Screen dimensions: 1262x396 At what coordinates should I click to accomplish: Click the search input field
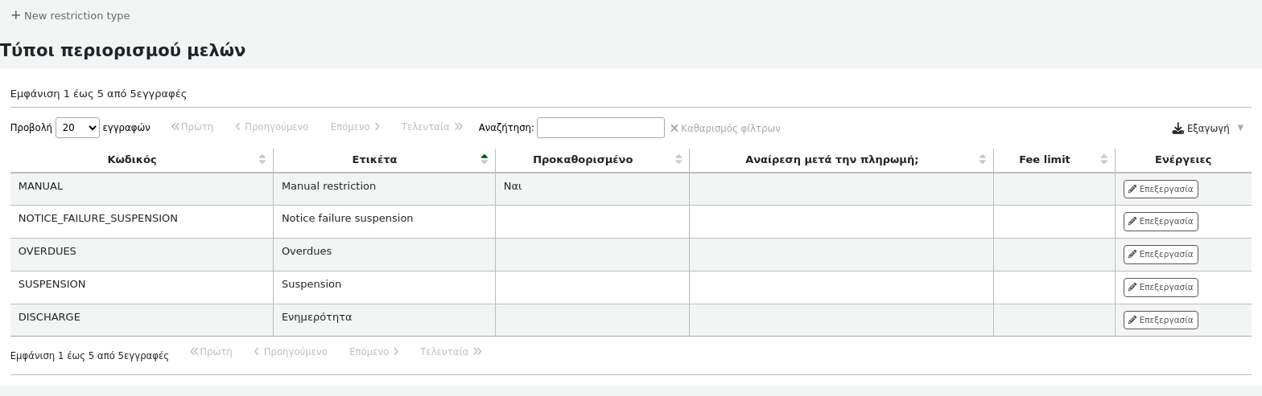tap(600, 128)
